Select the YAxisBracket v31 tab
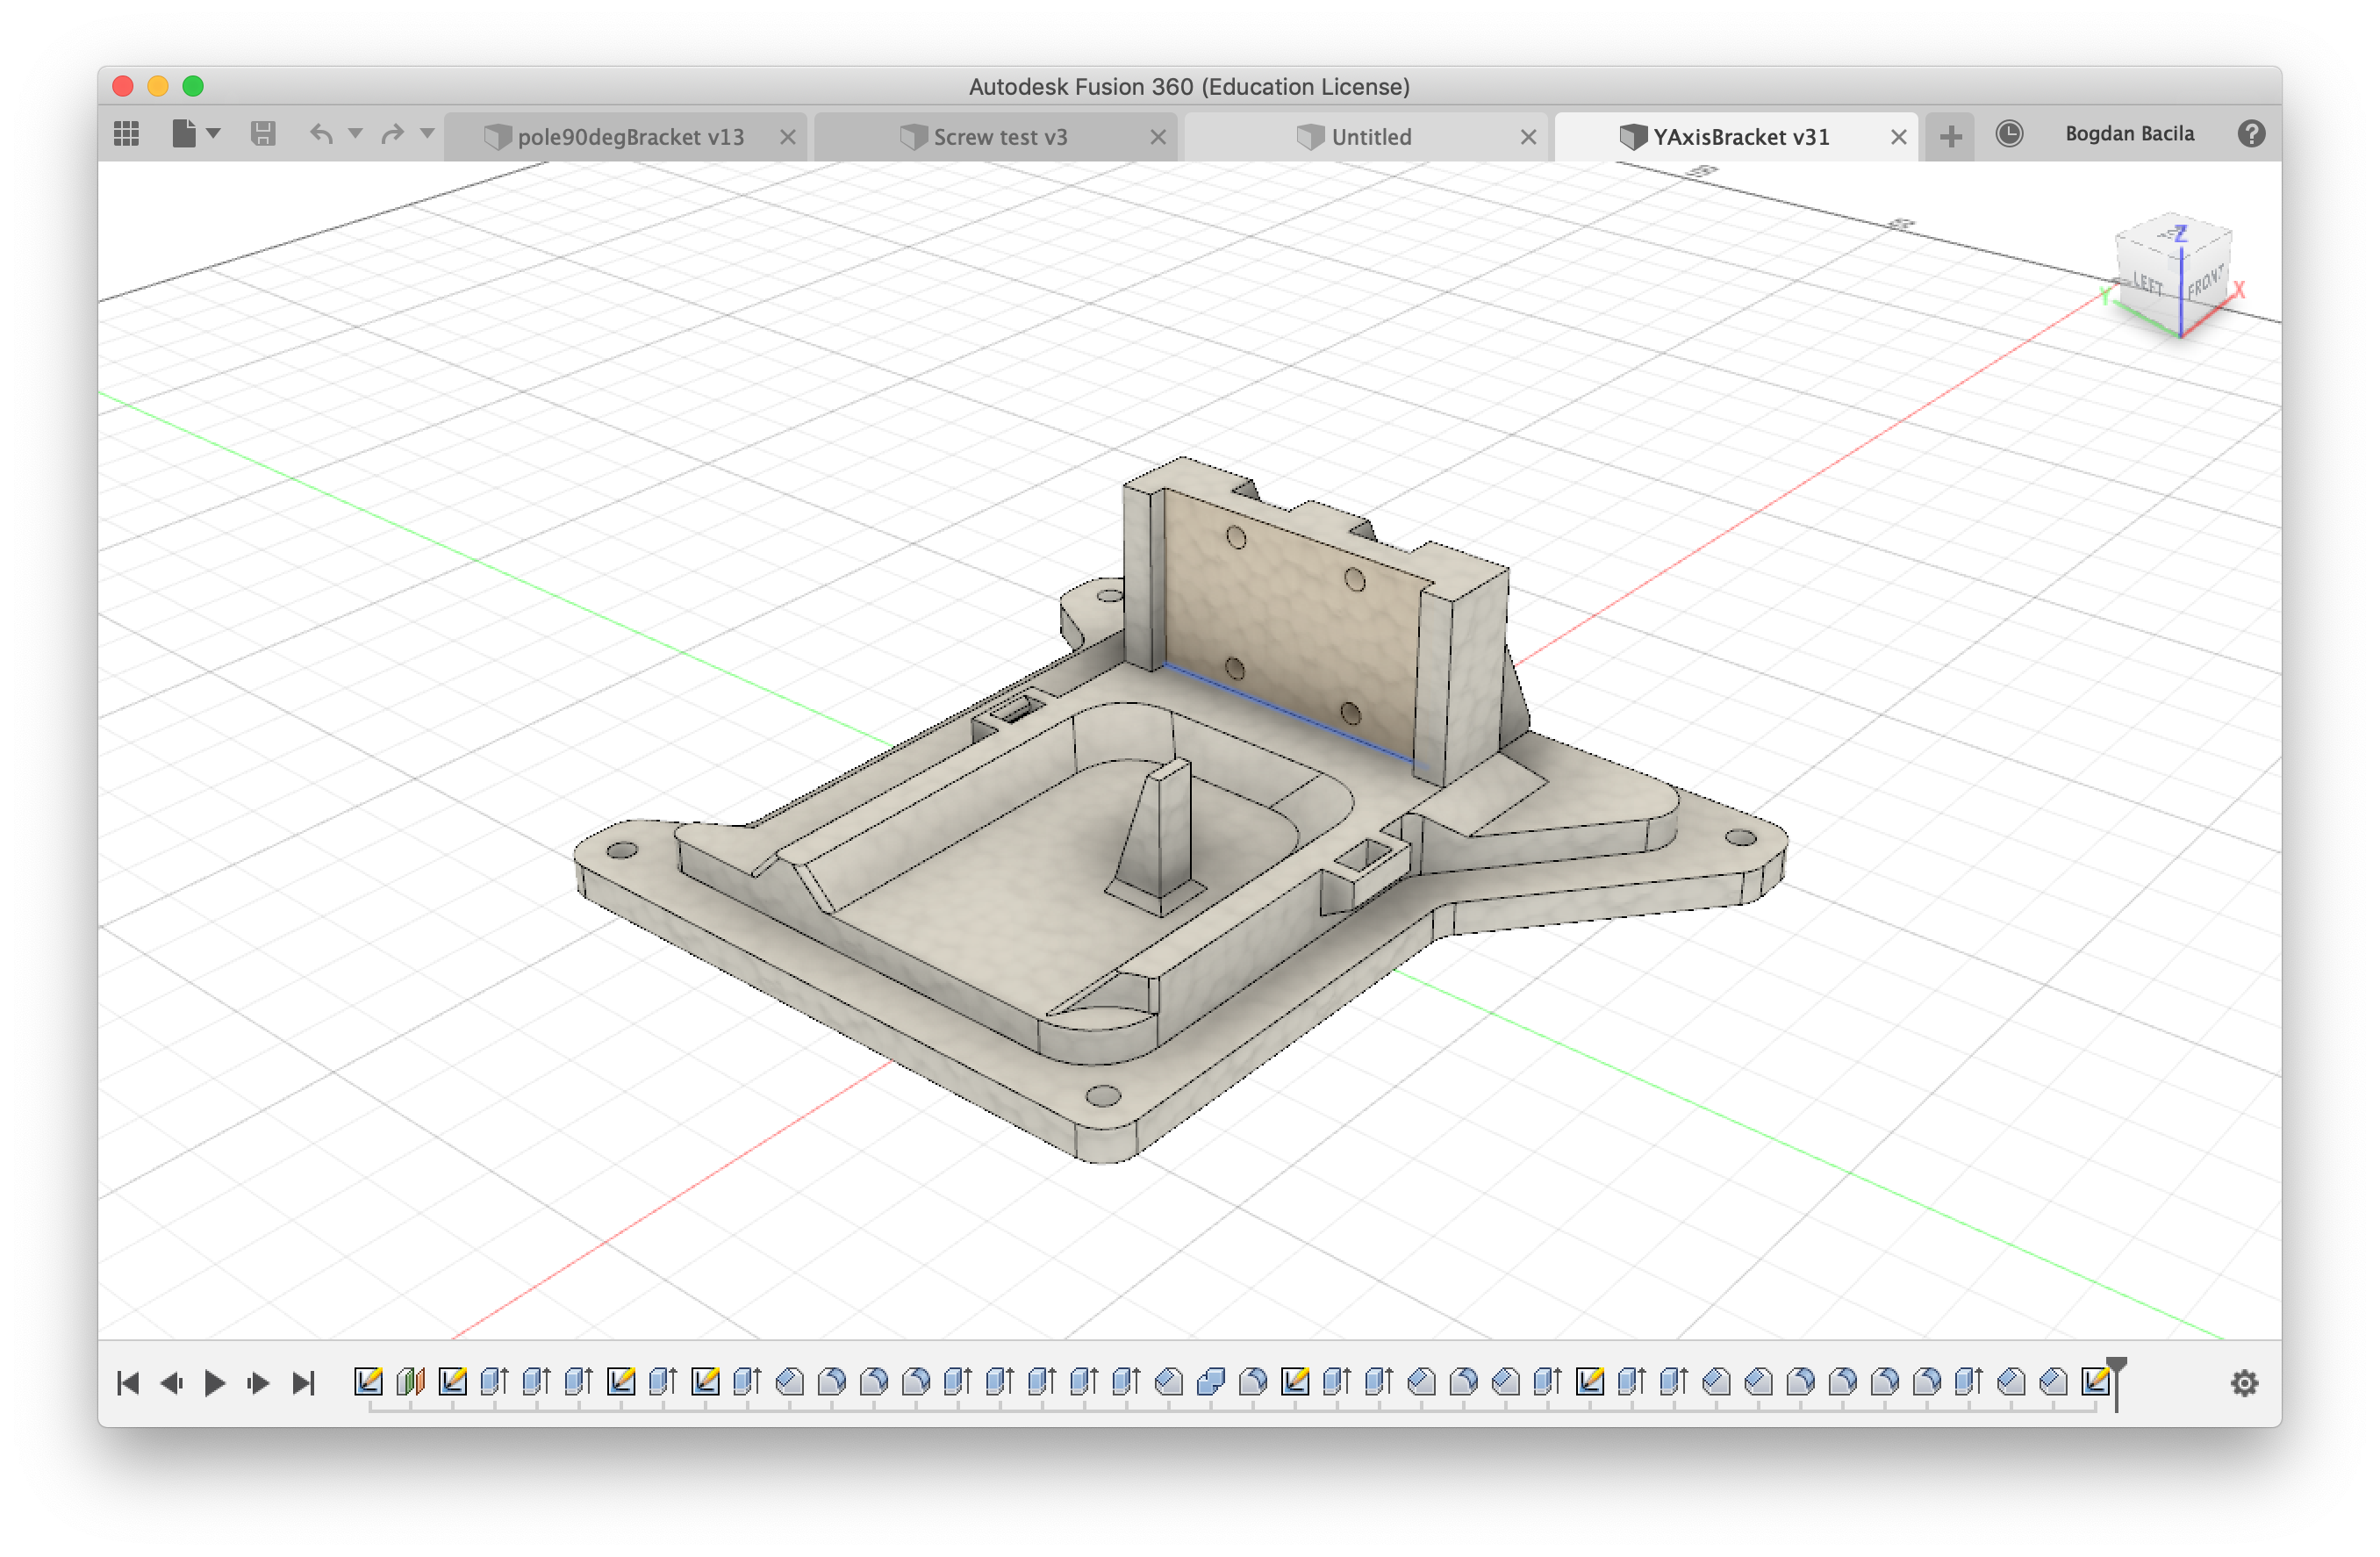 (x=1736, y=137)
